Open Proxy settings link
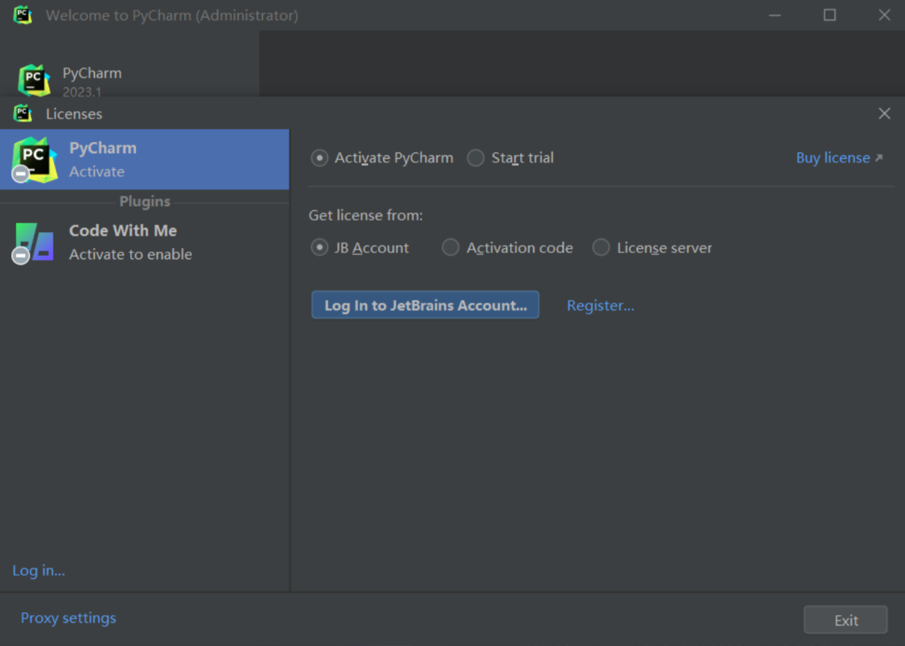Viewport: 905px width, 646px height. (68, 618)
